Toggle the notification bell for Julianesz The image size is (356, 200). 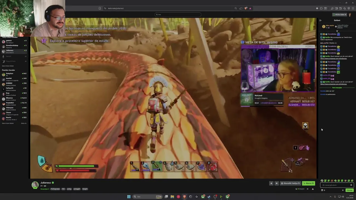[x=271, y=183]
